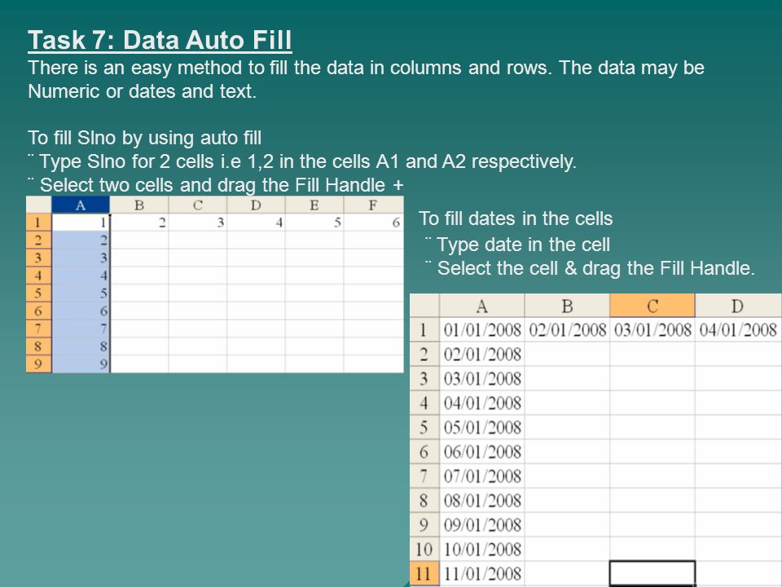The width and height of the screenshot is (782, 587).
Task: Click row 4 header in the dates spreadsheet
Action: pyautogui.click(x=424, y=403)
